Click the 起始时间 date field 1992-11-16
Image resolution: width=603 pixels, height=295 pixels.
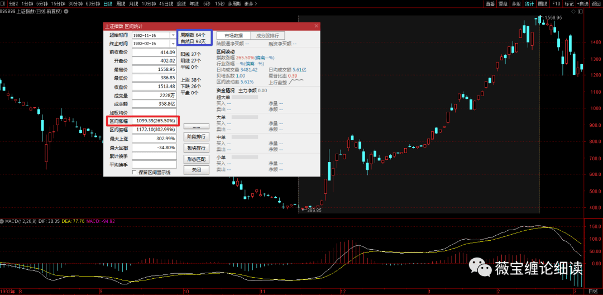pos(151,35)
